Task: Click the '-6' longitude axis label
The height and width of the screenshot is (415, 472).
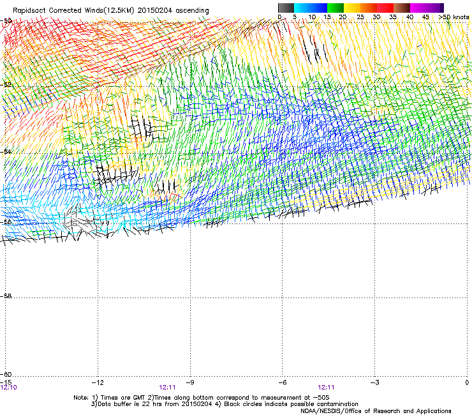Action: [x=282, y=382]
